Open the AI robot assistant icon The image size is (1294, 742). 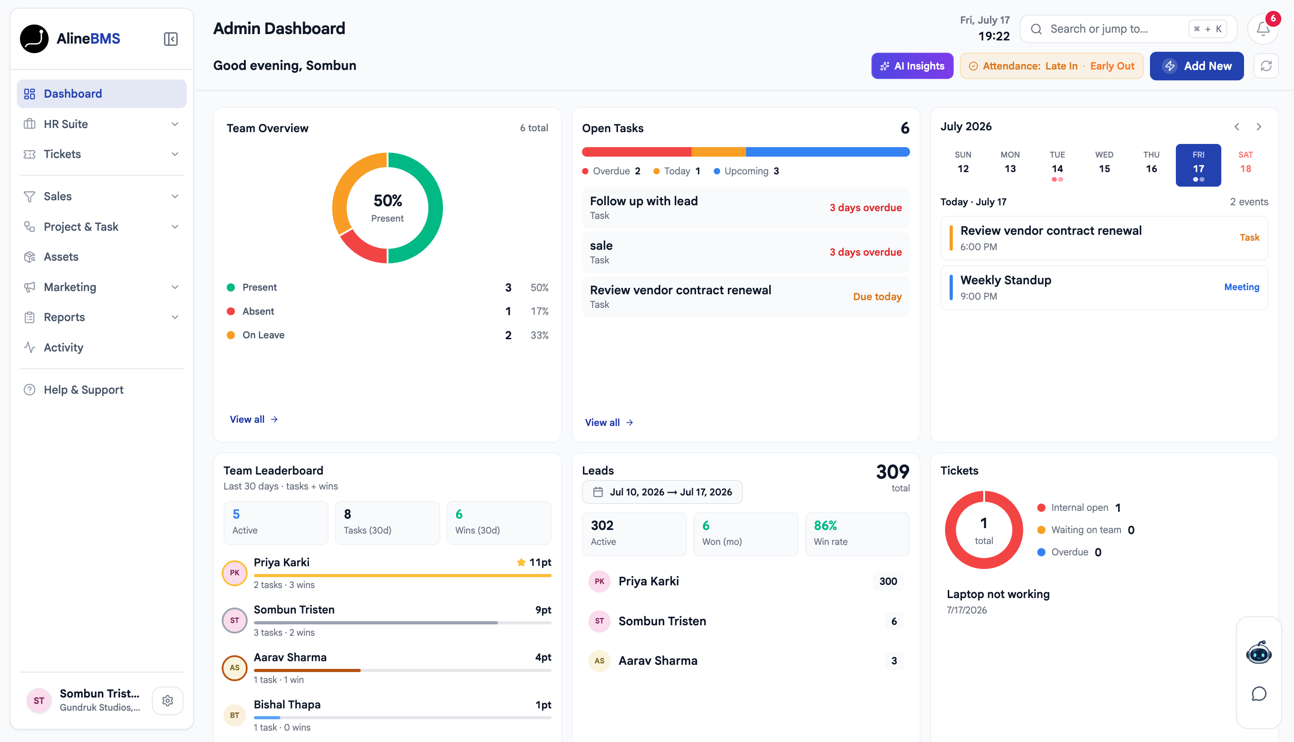tap(1259, 653)
